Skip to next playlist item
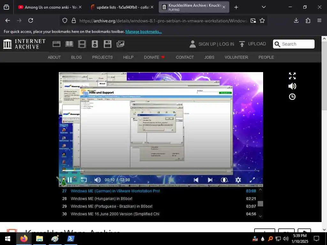This screenshot has width=327, height=245. pos(210,180)
